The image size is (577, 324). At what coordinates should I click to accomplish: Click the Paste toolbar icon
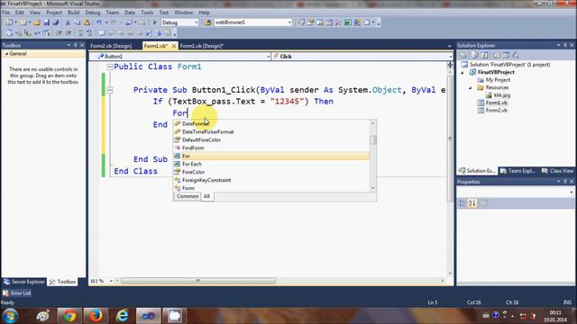pyautogui.click(x=87, y=22)
